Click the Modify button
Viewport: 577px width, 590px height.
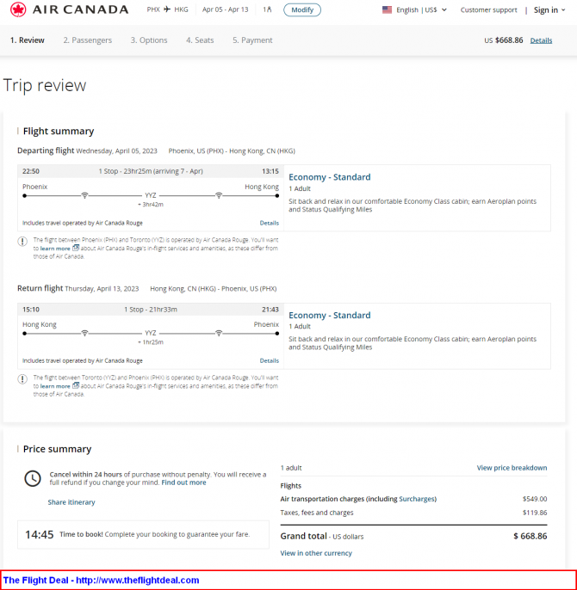[302, 9]
